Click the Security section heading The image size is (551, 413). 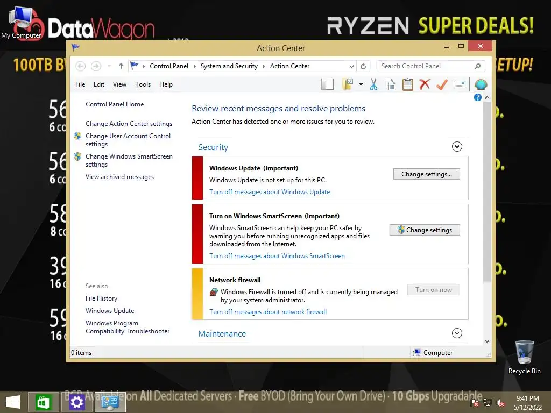(213, 147)
